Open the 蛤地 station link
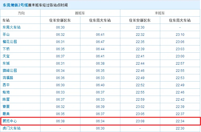201x132 pixels. [6, 92]
